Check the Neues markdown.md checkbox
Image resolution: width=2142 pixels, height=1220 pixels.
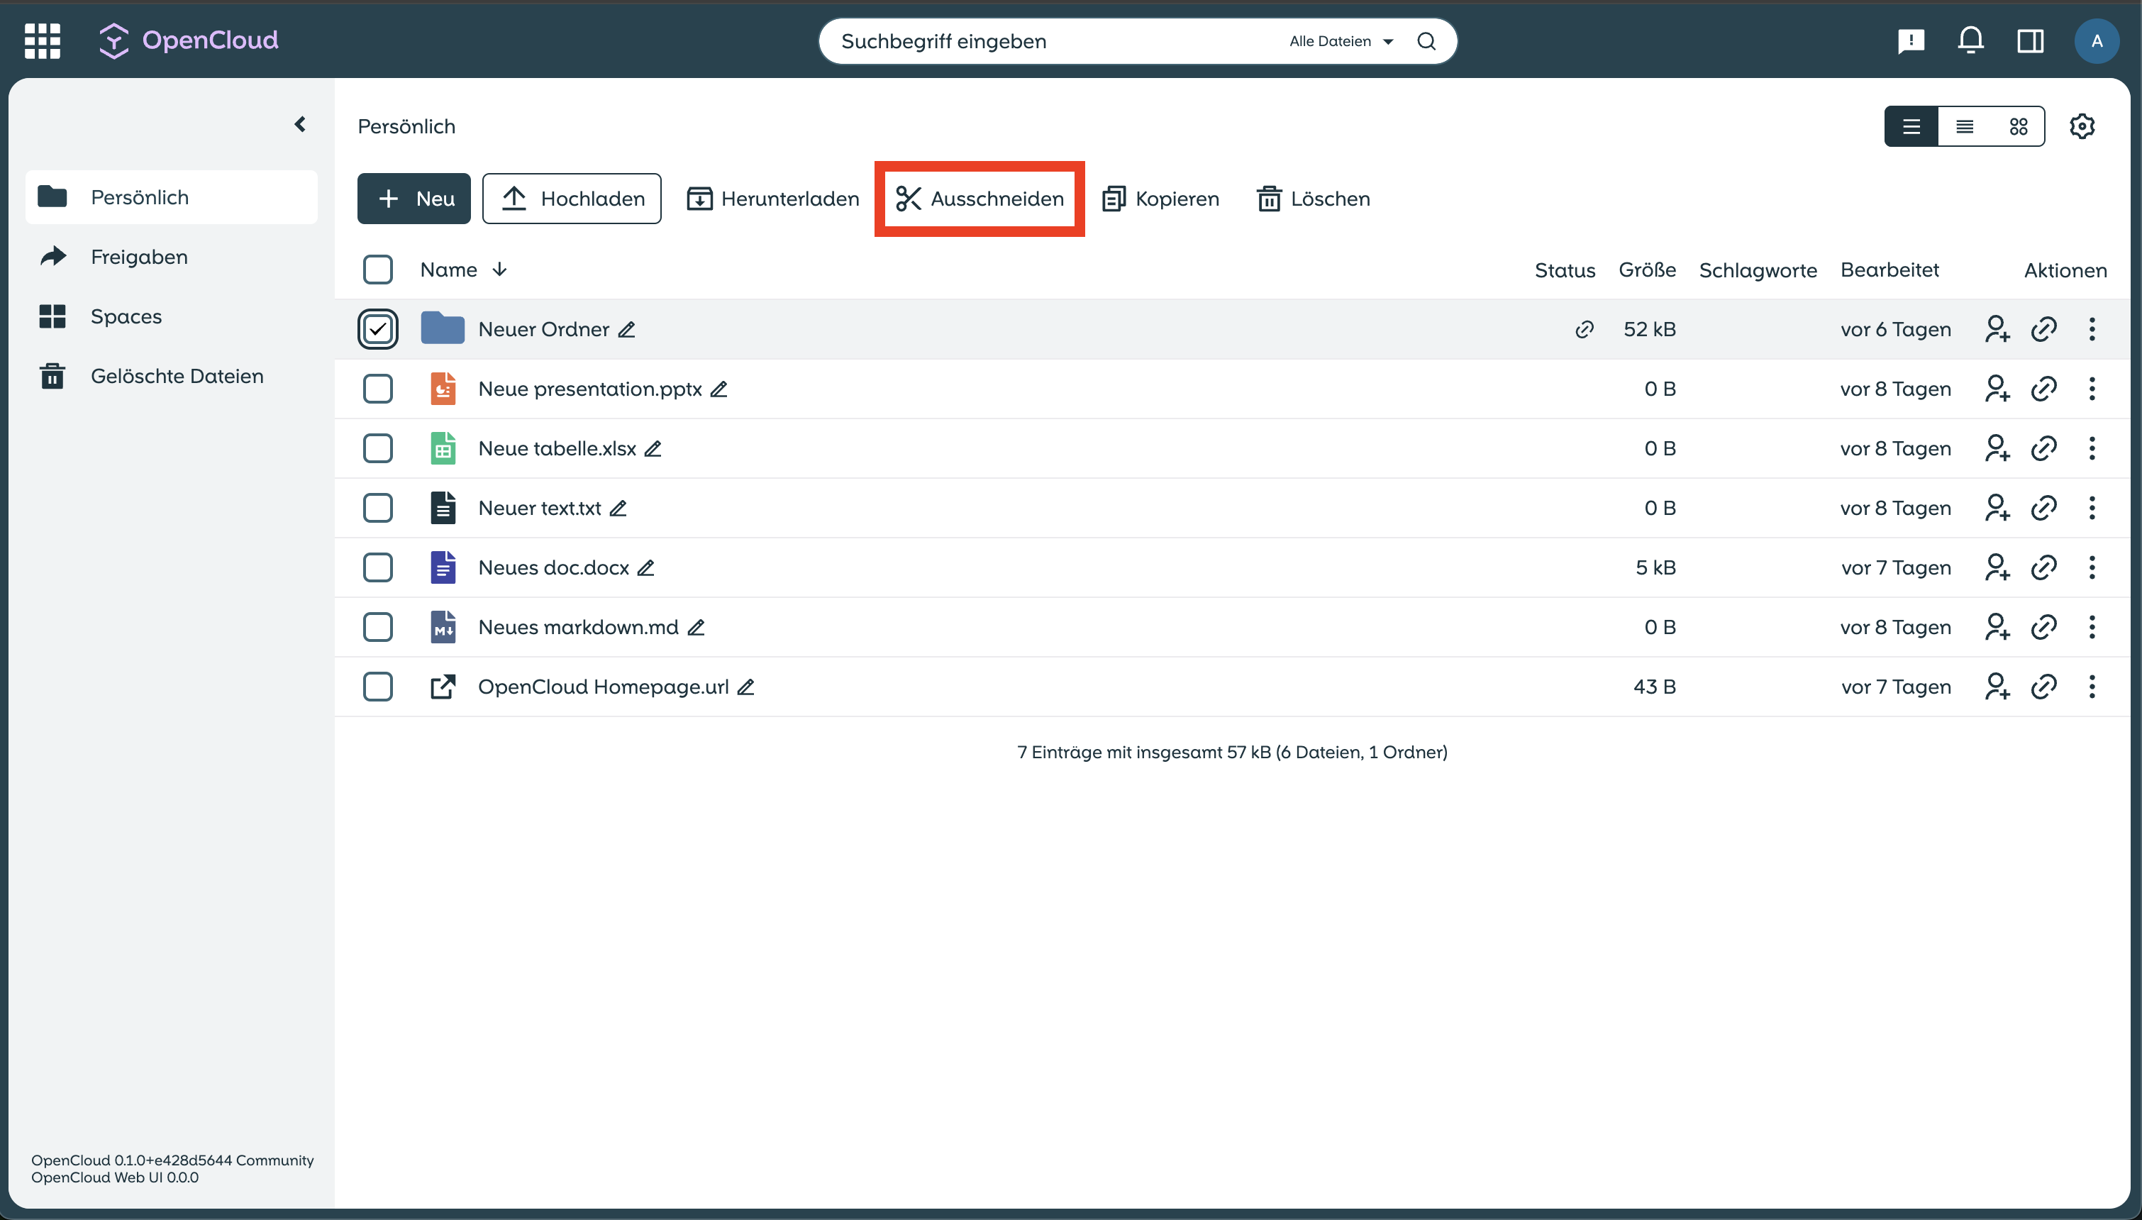coord(378,627)
